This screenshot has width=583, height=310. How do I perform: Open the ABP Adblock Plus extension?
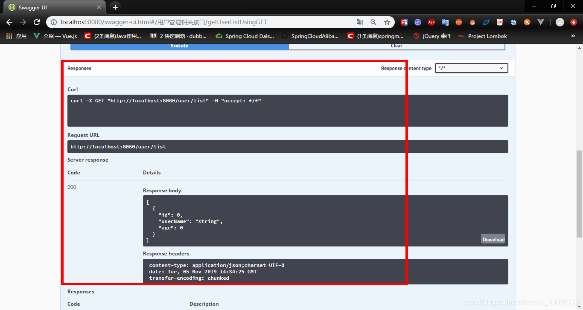tap(431, 22)
